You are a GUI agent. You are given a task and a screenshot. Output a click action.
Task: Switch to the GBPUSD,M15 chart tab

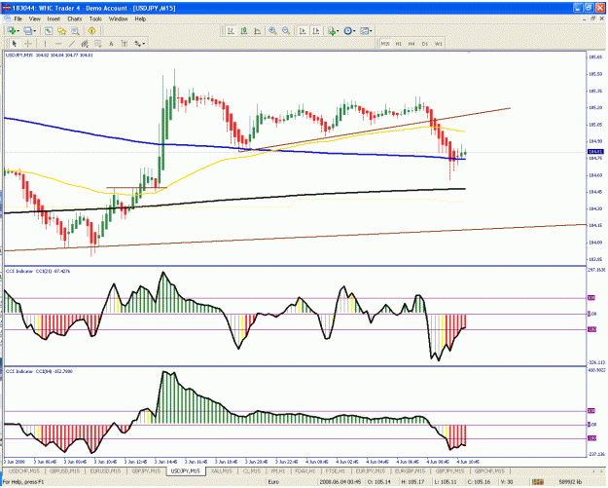64,470
